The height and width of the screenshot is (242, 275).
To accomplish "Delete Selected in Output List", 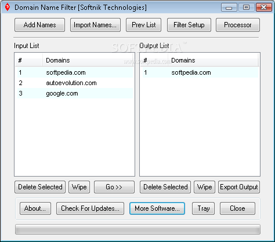I will (x=165, y=187).
